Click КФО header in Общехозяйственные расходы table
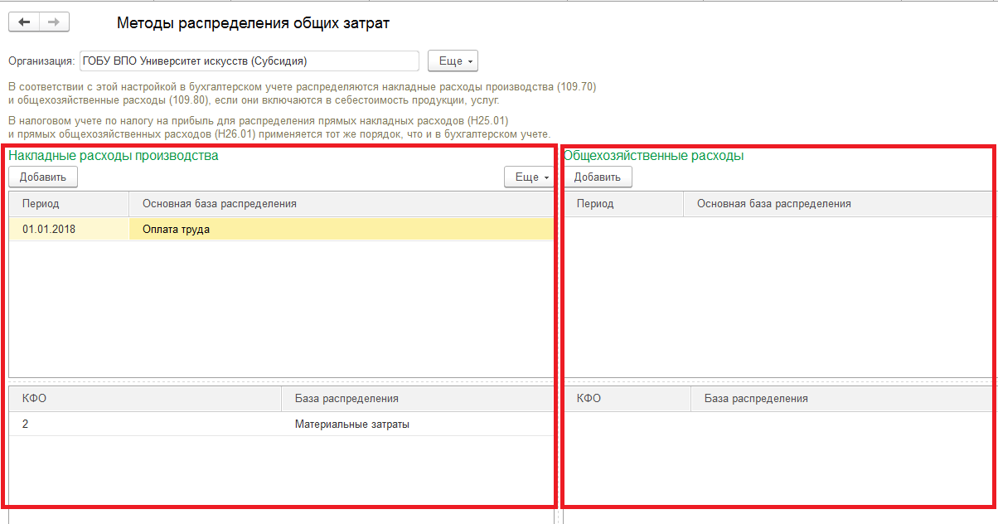This screenshot has width=998, height=524. [x=627, y=399]
